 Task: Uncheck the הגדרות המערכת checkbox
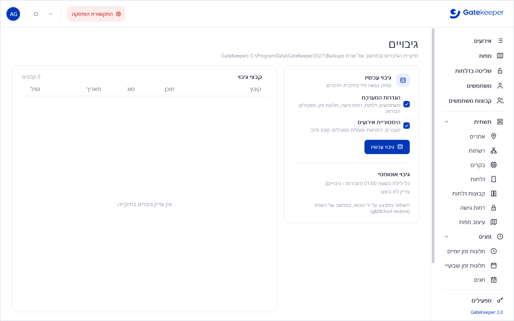point(407,104)
